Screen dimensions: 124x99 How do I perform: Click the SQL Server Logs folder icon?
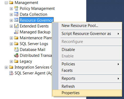pos(16,43)
